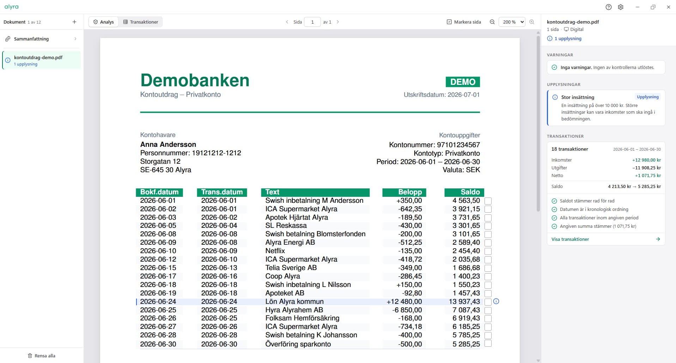Click the 18 transaktioner heading

(570, 149)
